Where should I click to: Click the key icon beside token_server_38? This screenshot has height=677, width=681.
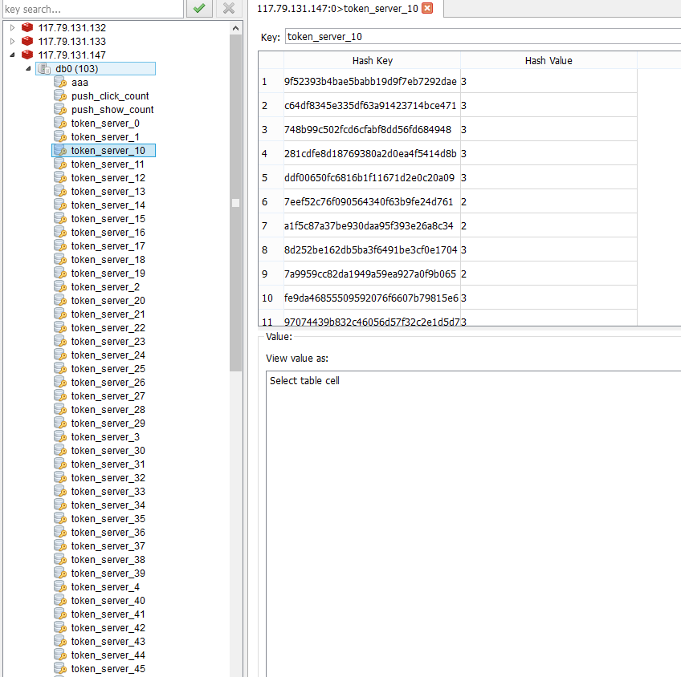point(60,559)
